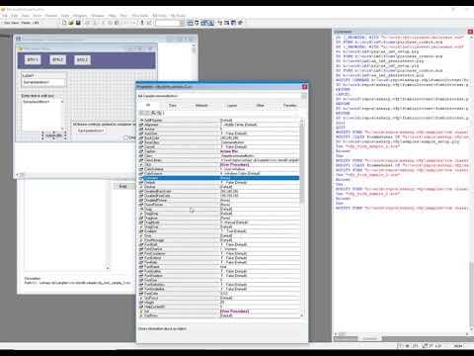Save with the floppy disk toolbar icon
Image resolution: width=474 pixels, height=356 pixels.
click(78, 23)
